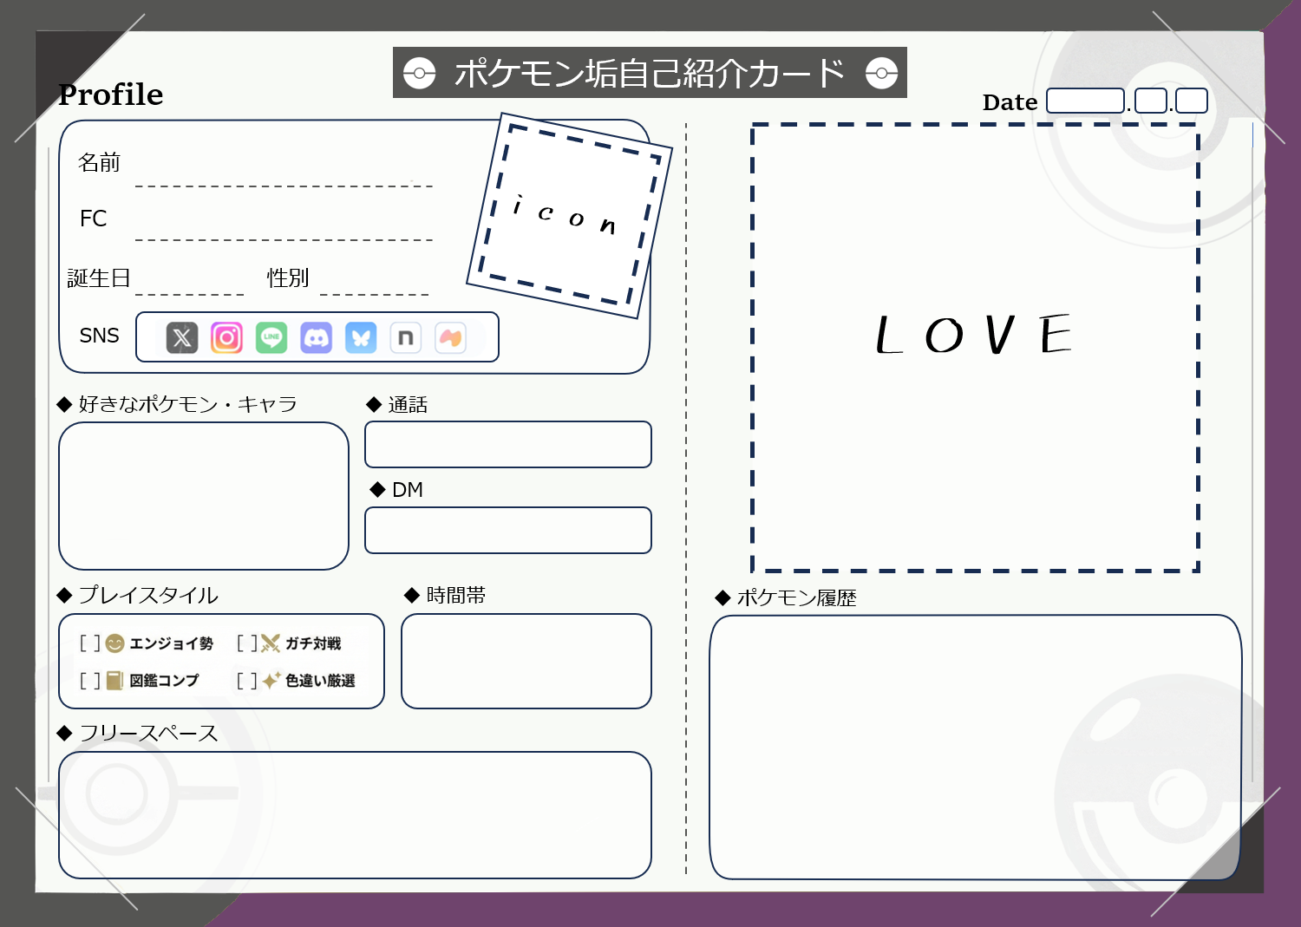Click the 名前 name input line
Image resolution: width=1301 pixels, height=927 pixels.
click(x=284, y=185)
